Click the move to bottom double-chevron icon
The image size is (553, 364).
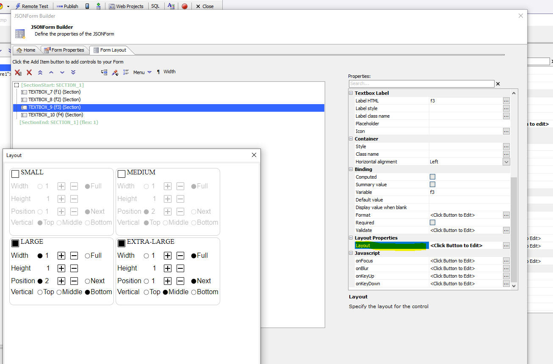coord(73,73)
